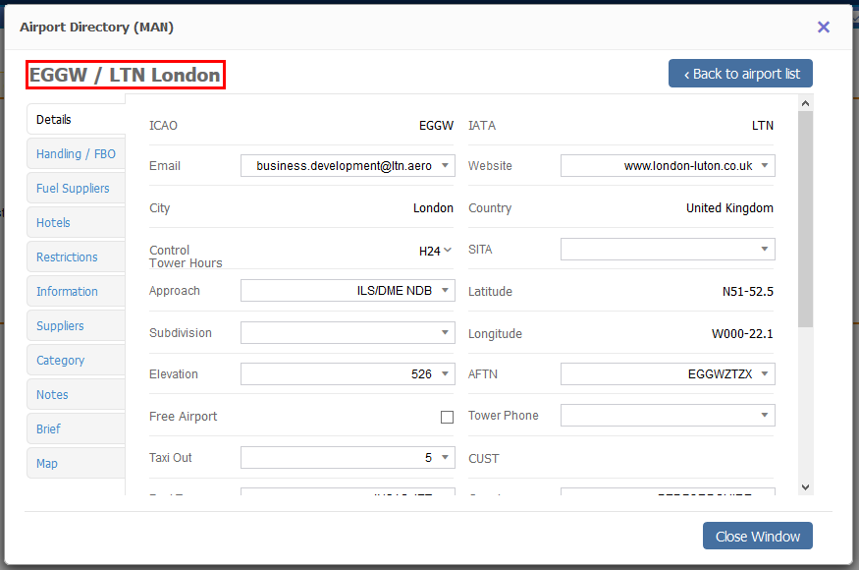
Task: Click the CUST label
Action: click(x=483, y=459)
